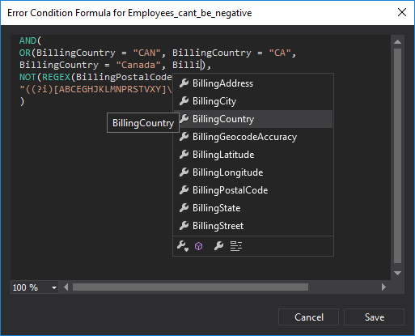The width and height of the screenshot is (415, 336).
Task: Pick the highlighted BillingCountry suggestion
Action: [253, 119]
